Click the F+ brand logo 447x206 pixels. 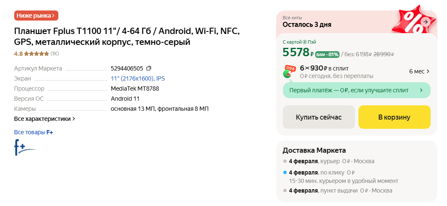point(25,147)
